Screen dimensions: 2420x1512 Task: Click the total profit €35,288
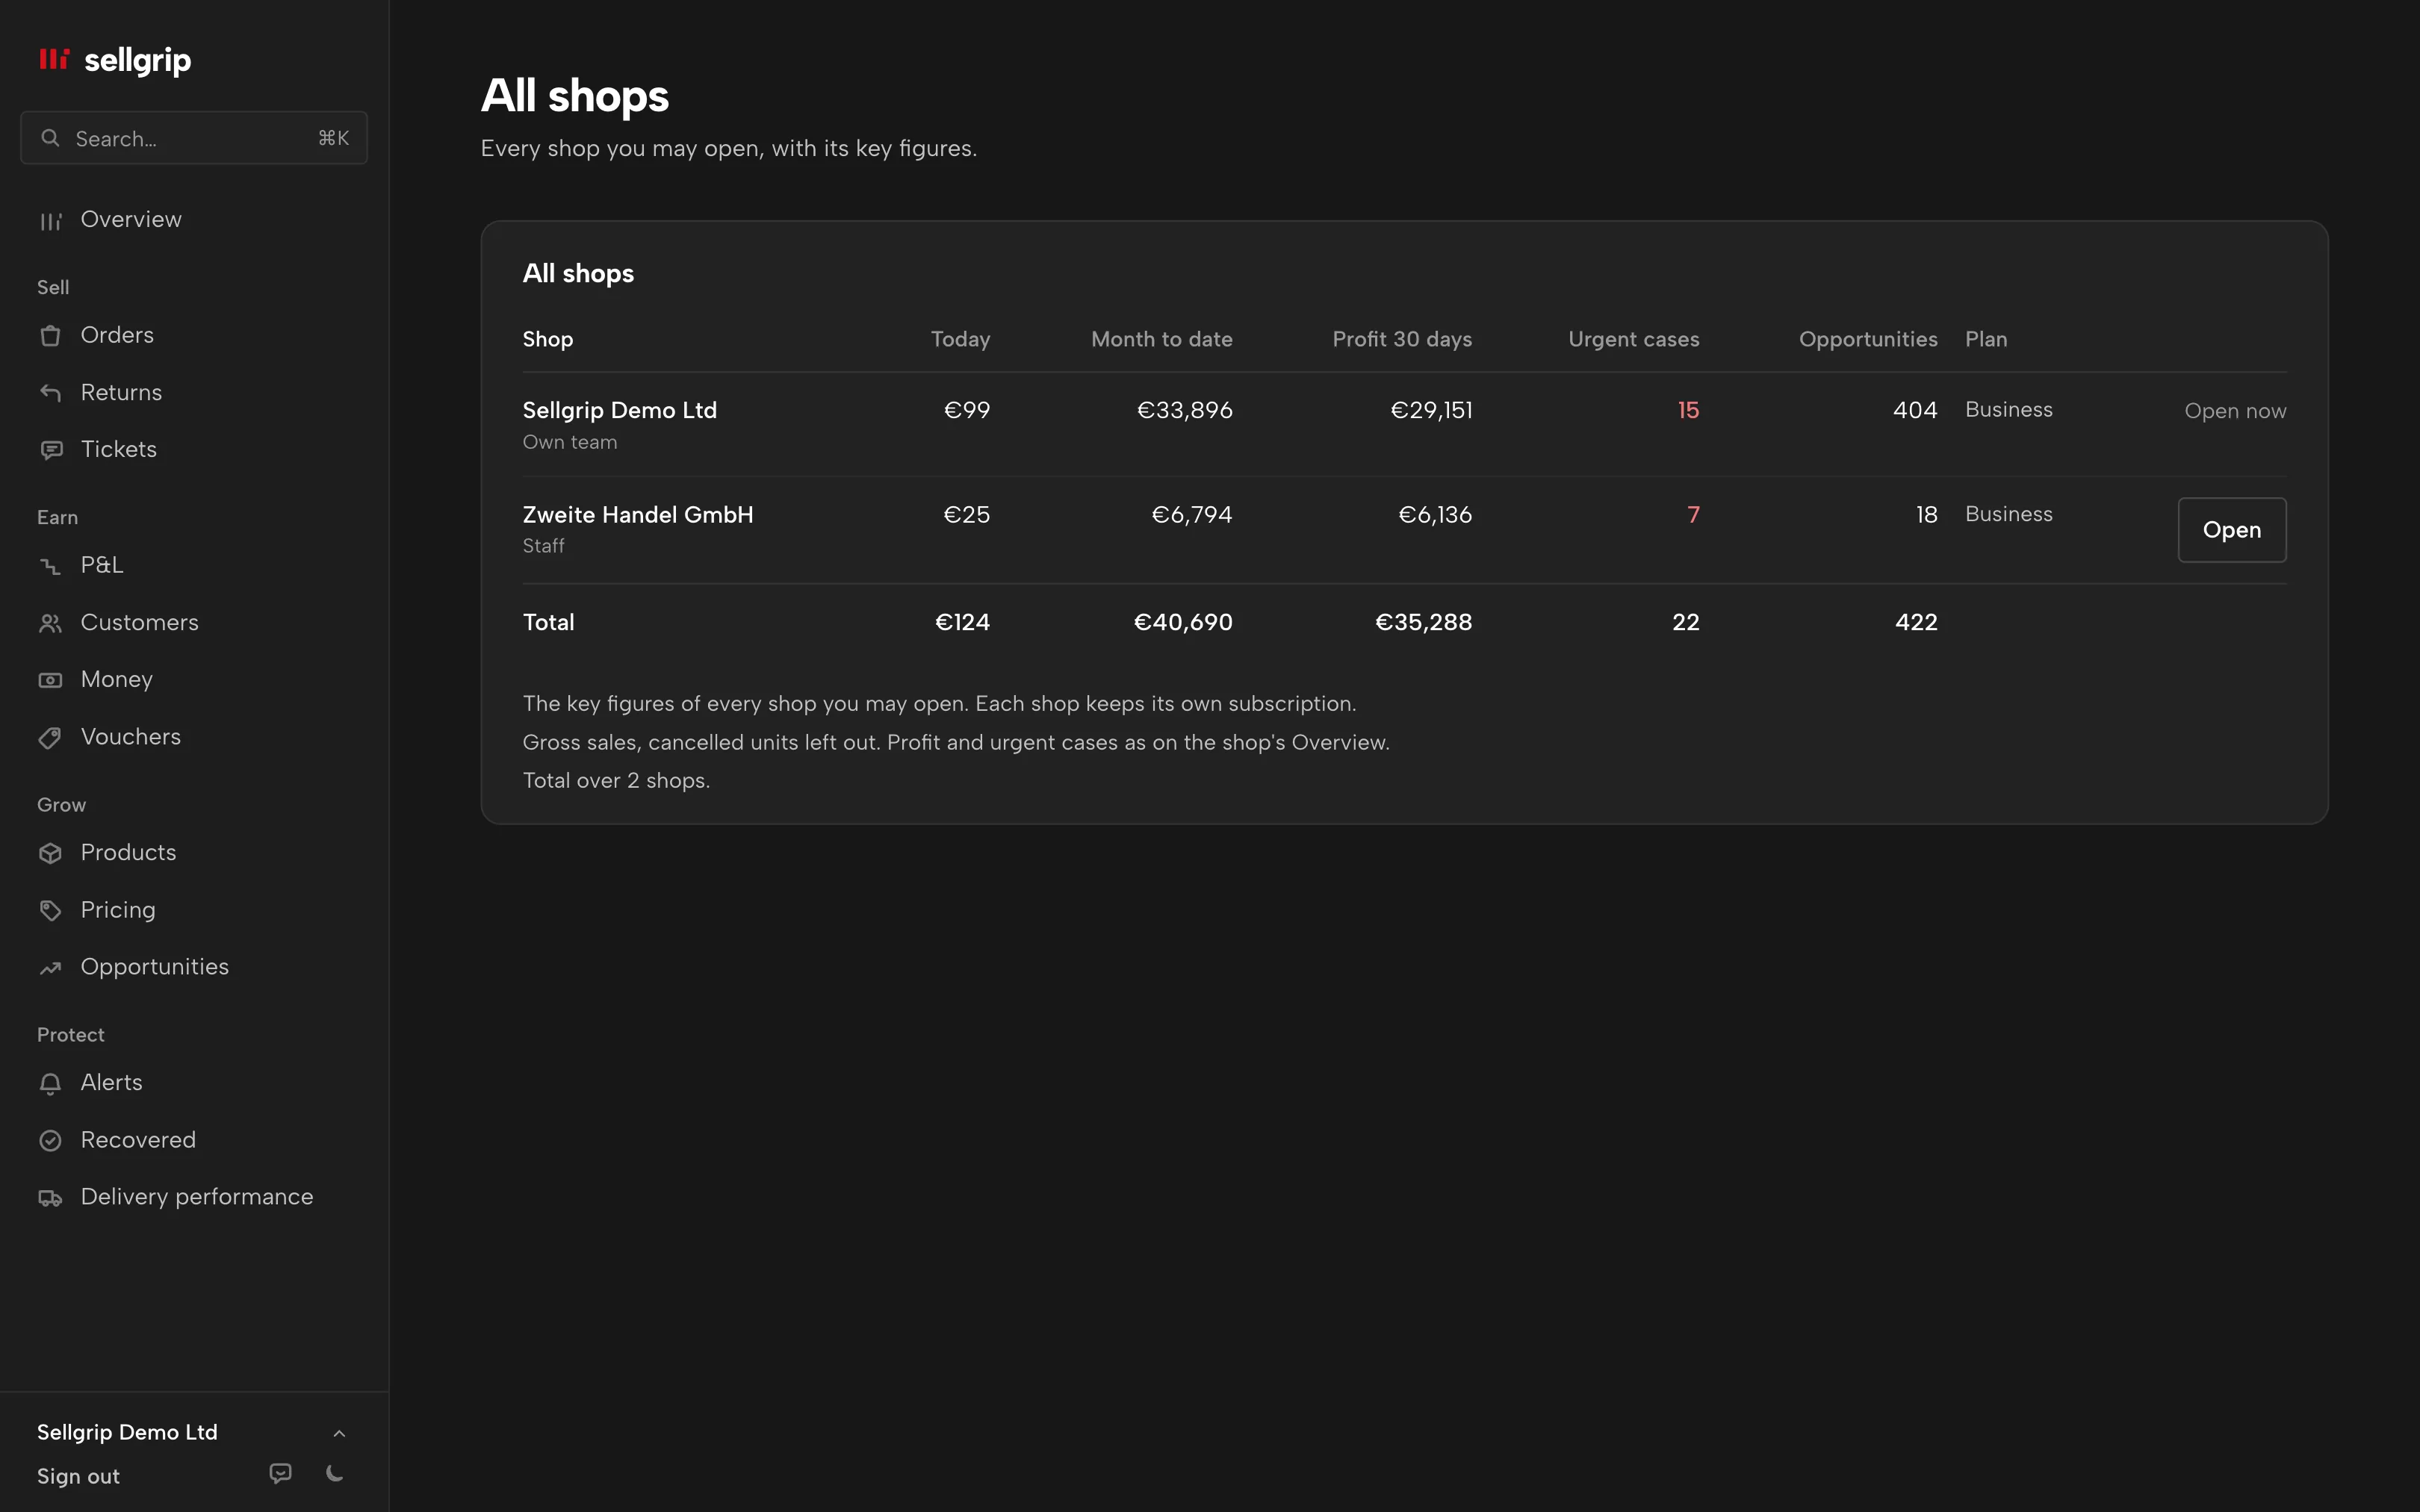(x=1423, y=622)
